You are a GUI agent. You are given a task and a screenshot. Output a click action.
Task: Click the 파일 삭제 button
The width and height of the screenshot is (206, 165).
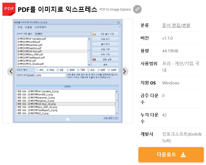coord(105,49)
